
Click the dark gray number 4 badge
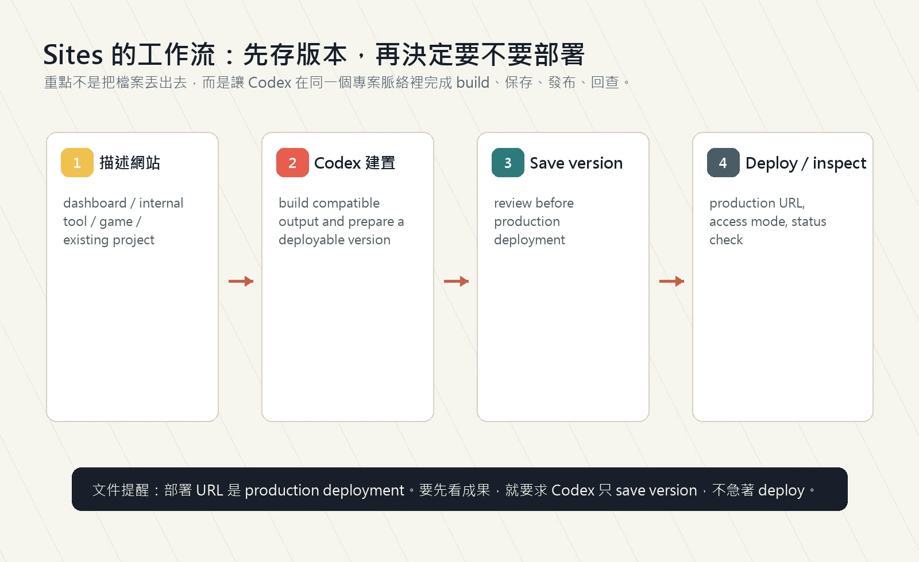coord(723,163)
